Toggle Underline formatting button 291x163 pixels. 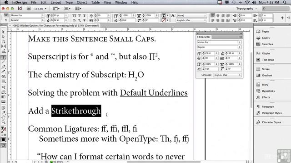(84, 15)
